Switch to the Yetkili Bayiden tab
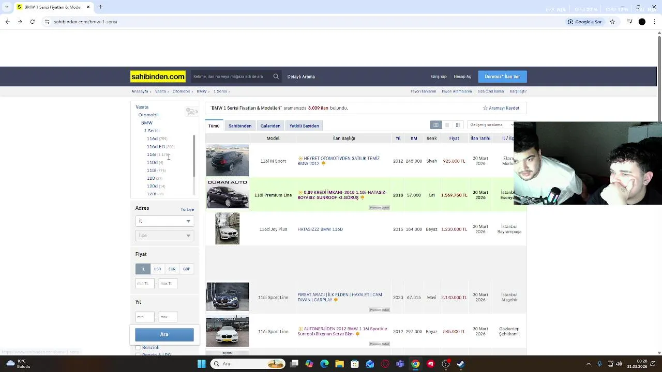Image resolution: width=662 pixels, height=372 pixels. pos(304,126)
